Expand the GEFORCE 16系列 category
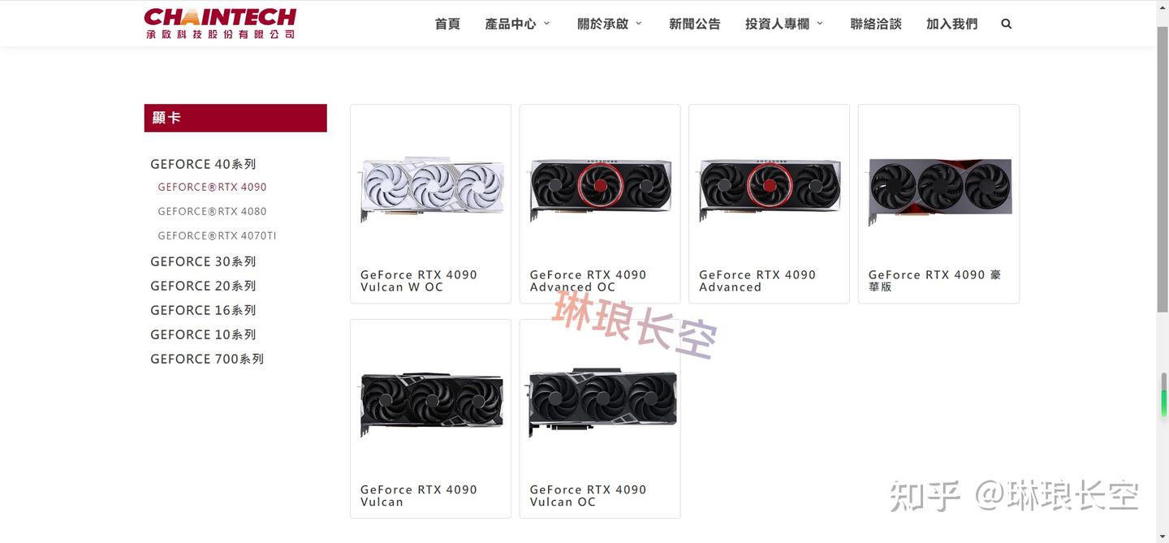The width and height of the screenshot is (1169, 543). pos(203,310)
